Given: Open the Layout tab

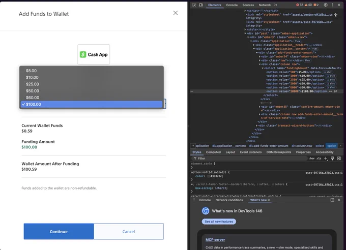Looking at the screenshot, I should [230, 152].
